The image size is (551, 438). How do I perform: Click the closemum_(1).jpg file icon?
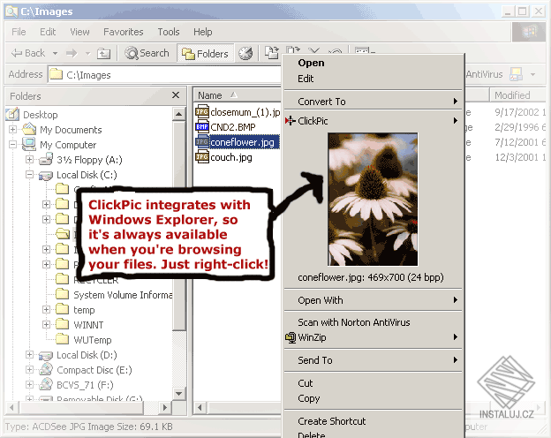202,112
